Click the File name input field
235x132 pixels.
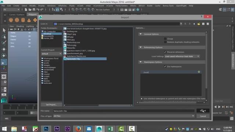pos(124,111)
